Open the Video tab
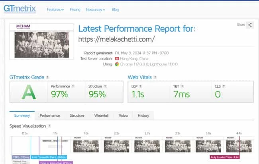 (123, 116)
